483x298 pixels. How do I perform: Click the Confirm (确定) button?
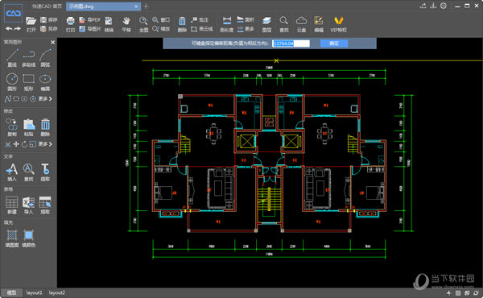tap(334, 43)
